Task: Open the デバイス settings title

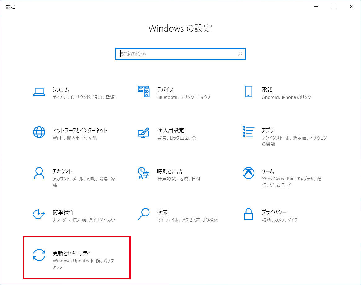Action: pos(165,90)
